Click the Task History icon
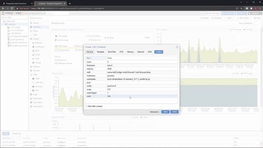The height and width of the screenshot is (148, 263). [x=31, y=102]
